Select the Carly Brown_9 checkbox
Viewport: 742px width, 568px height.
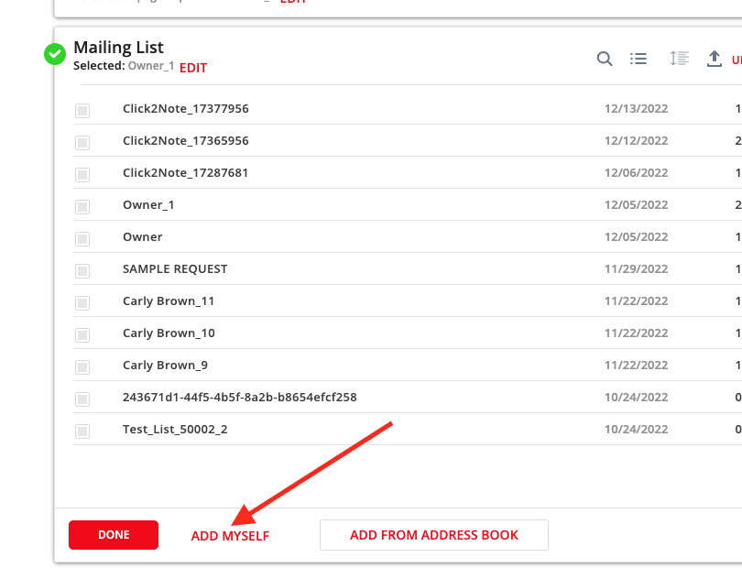tap(82, 366)
